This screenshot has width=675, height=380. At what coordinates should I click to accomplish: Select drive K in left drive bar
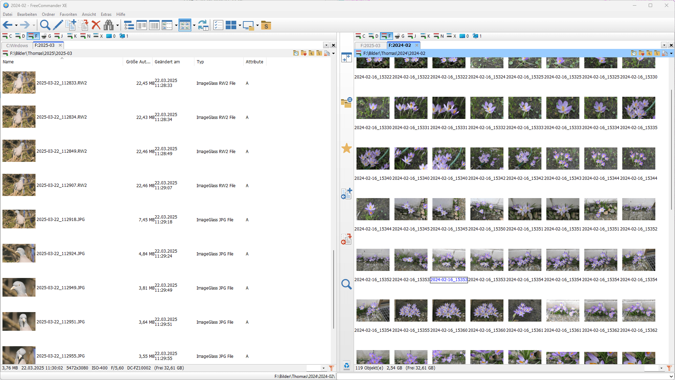pos(72,36)
